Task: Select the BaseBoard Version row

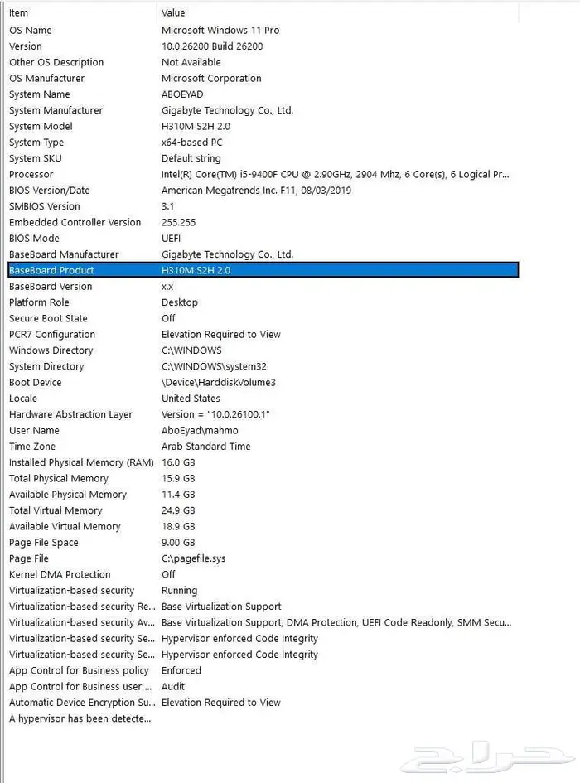Action: (x=263, y=286)
